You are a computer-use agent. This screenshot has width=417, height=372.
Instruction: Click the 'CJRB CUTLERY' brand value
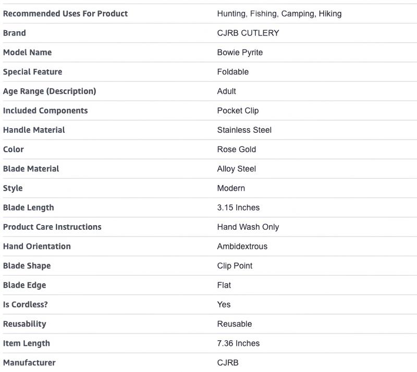(248, 33)
